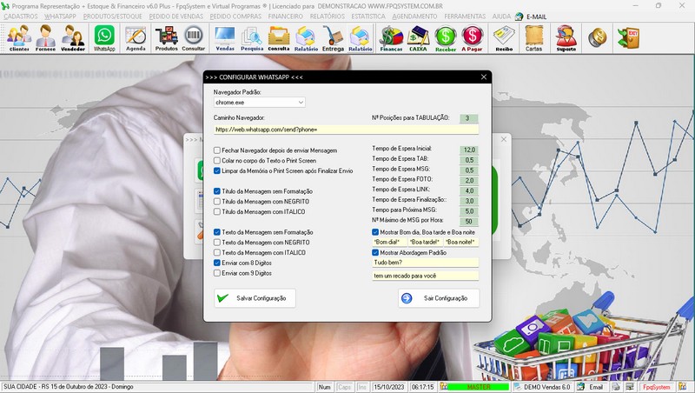
Task: Open the PEDIDO DE VENDAS menu
Action: pyautogui.click(x=176, y=17)
